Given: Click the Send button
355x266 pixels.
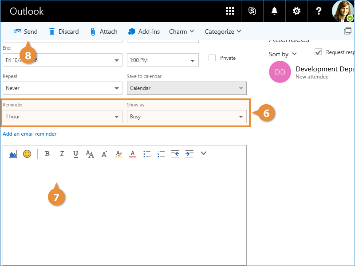Looking at the screenshot, I should tap(26, 31).
